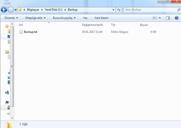Expand arrow after Bilgisayar in breadcrumb
Screen dimensions: 181x128
(42, 10)
